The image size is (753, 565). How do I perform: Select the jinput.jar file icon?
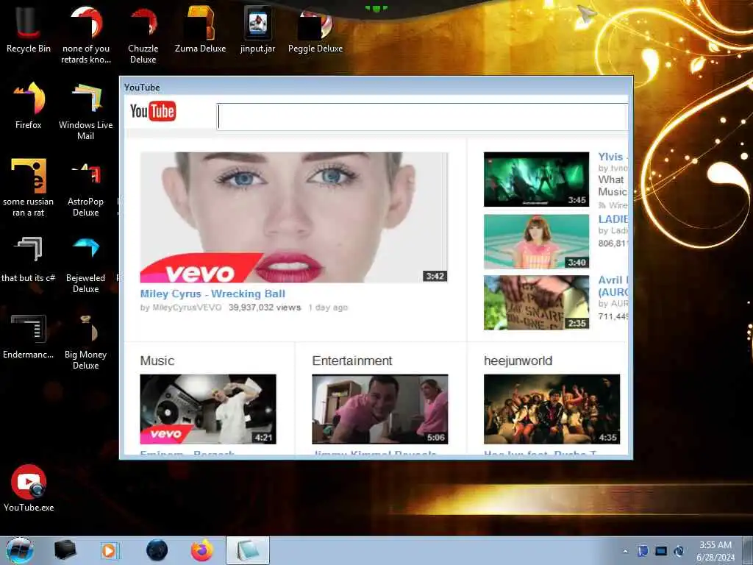(258, 29)
